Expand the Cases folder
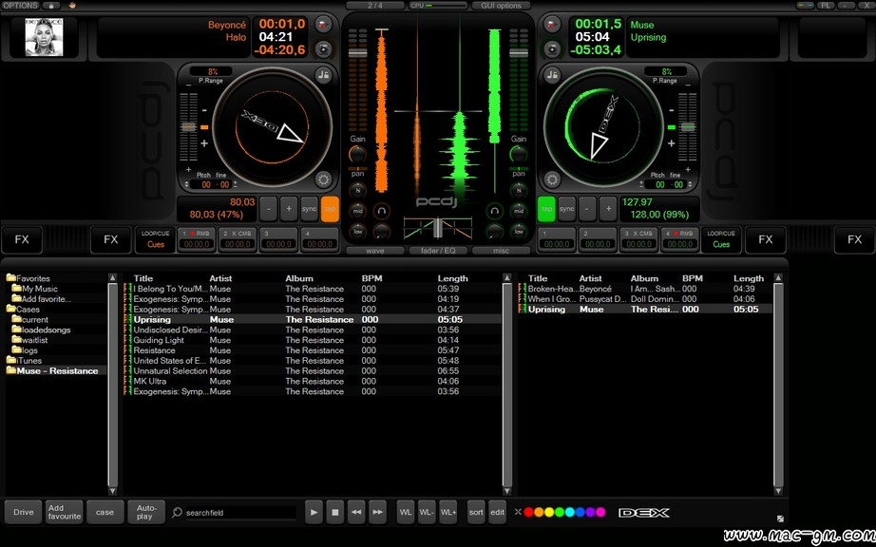The height and width of the screenshot is (547, 876). click(x=23, y=309)
